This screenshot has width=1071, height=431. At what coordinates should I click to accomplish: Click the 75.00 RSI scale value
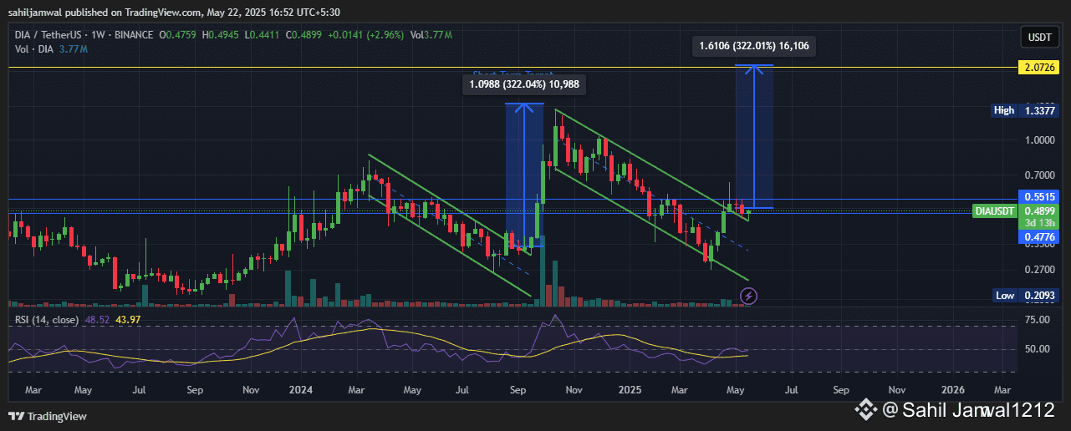[x=1038, y=320]
